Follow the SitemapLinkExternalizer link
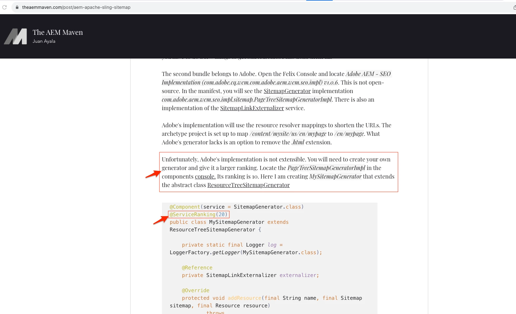516x314 pixels. coord(252,108)
